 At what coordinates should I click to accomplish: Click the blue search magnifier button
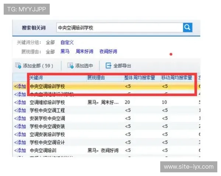click(x=187, y=27)
